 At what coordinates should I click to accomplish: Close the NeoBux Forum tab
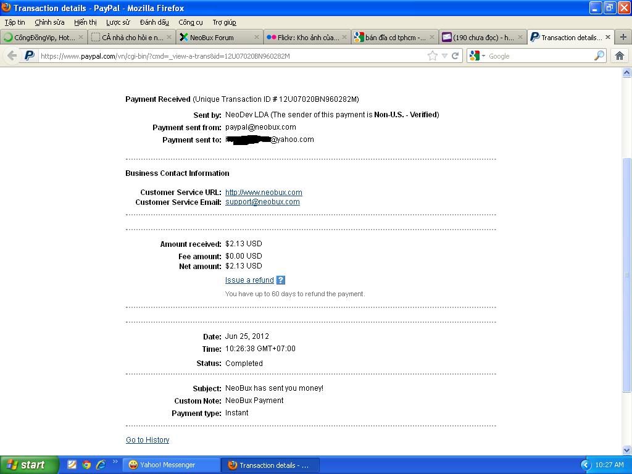point(257,37)
